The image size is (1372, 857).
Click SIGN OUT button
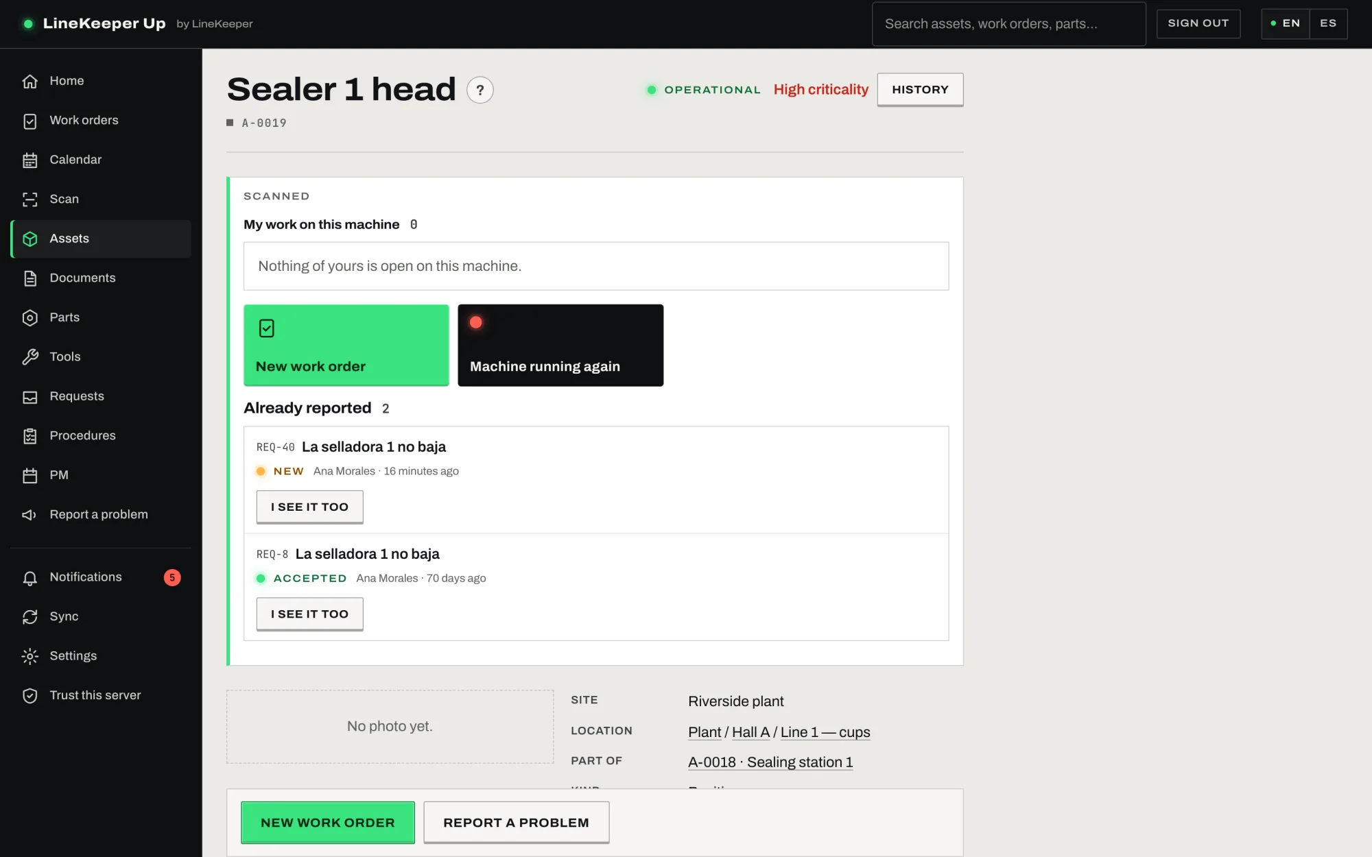coord(1198,23)
